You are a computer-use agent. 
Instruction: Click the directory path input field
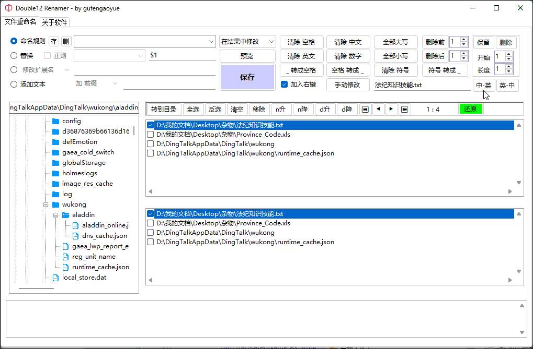click(74, 108)
